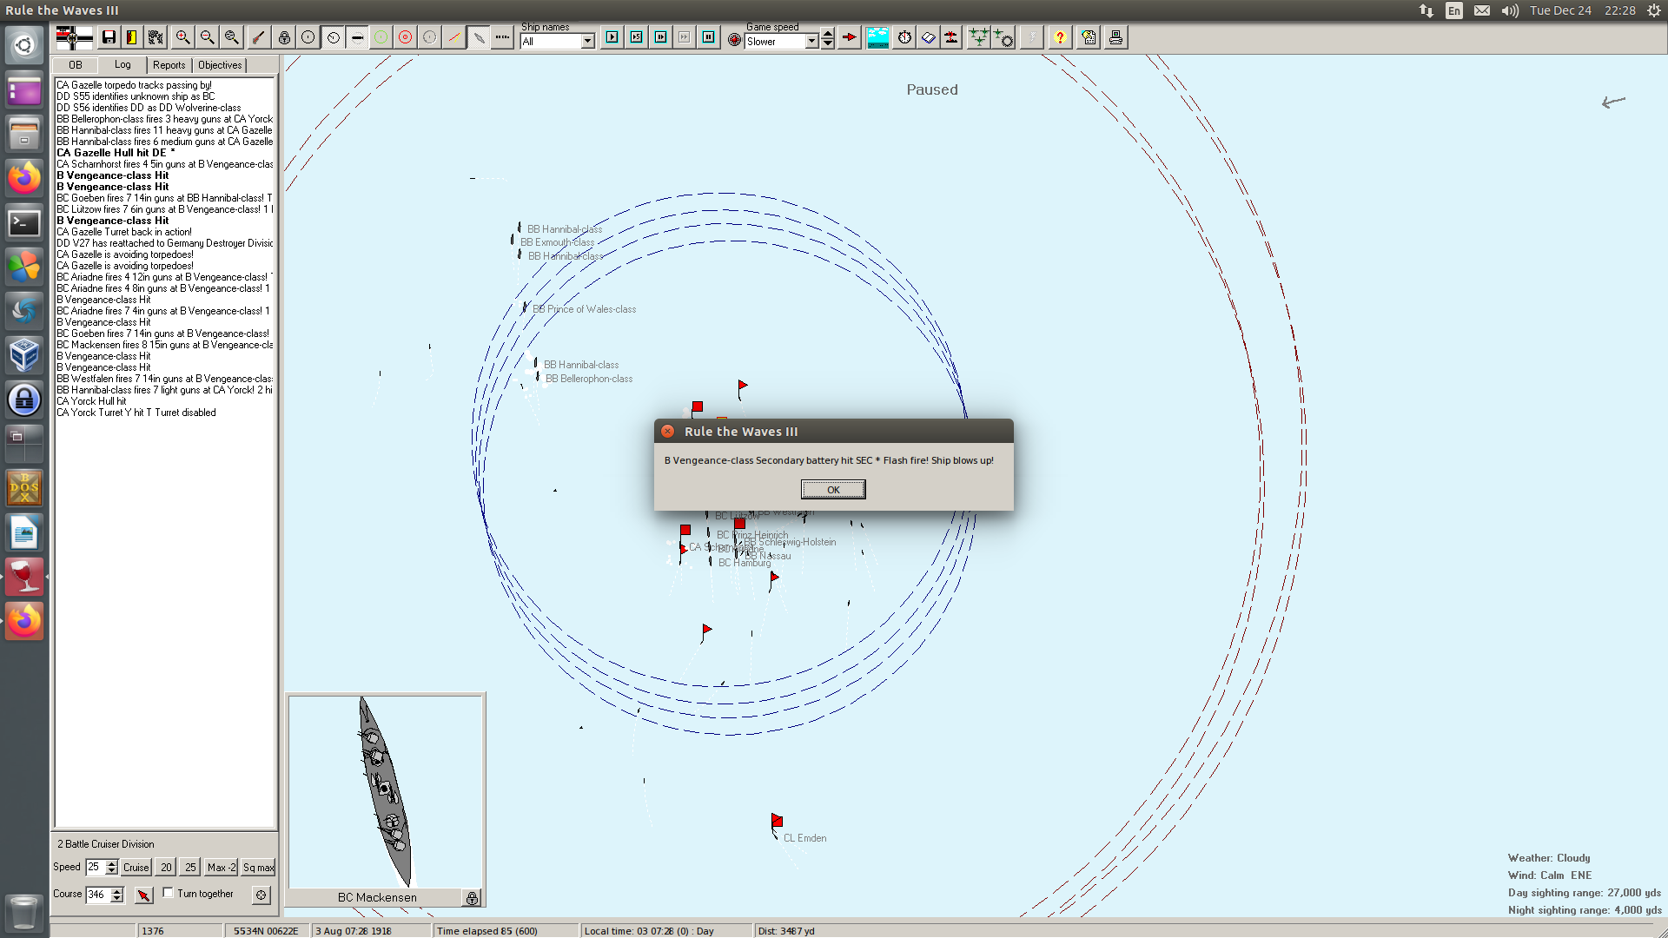This screenshot has height=938, width=1668.
Task: Click the Cruise speed button
Action: coord(136,867)
